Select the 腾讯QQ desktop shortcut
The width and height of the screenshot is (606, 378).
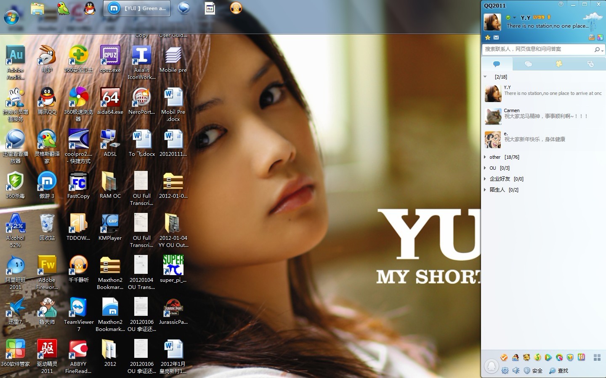(47, 101)
